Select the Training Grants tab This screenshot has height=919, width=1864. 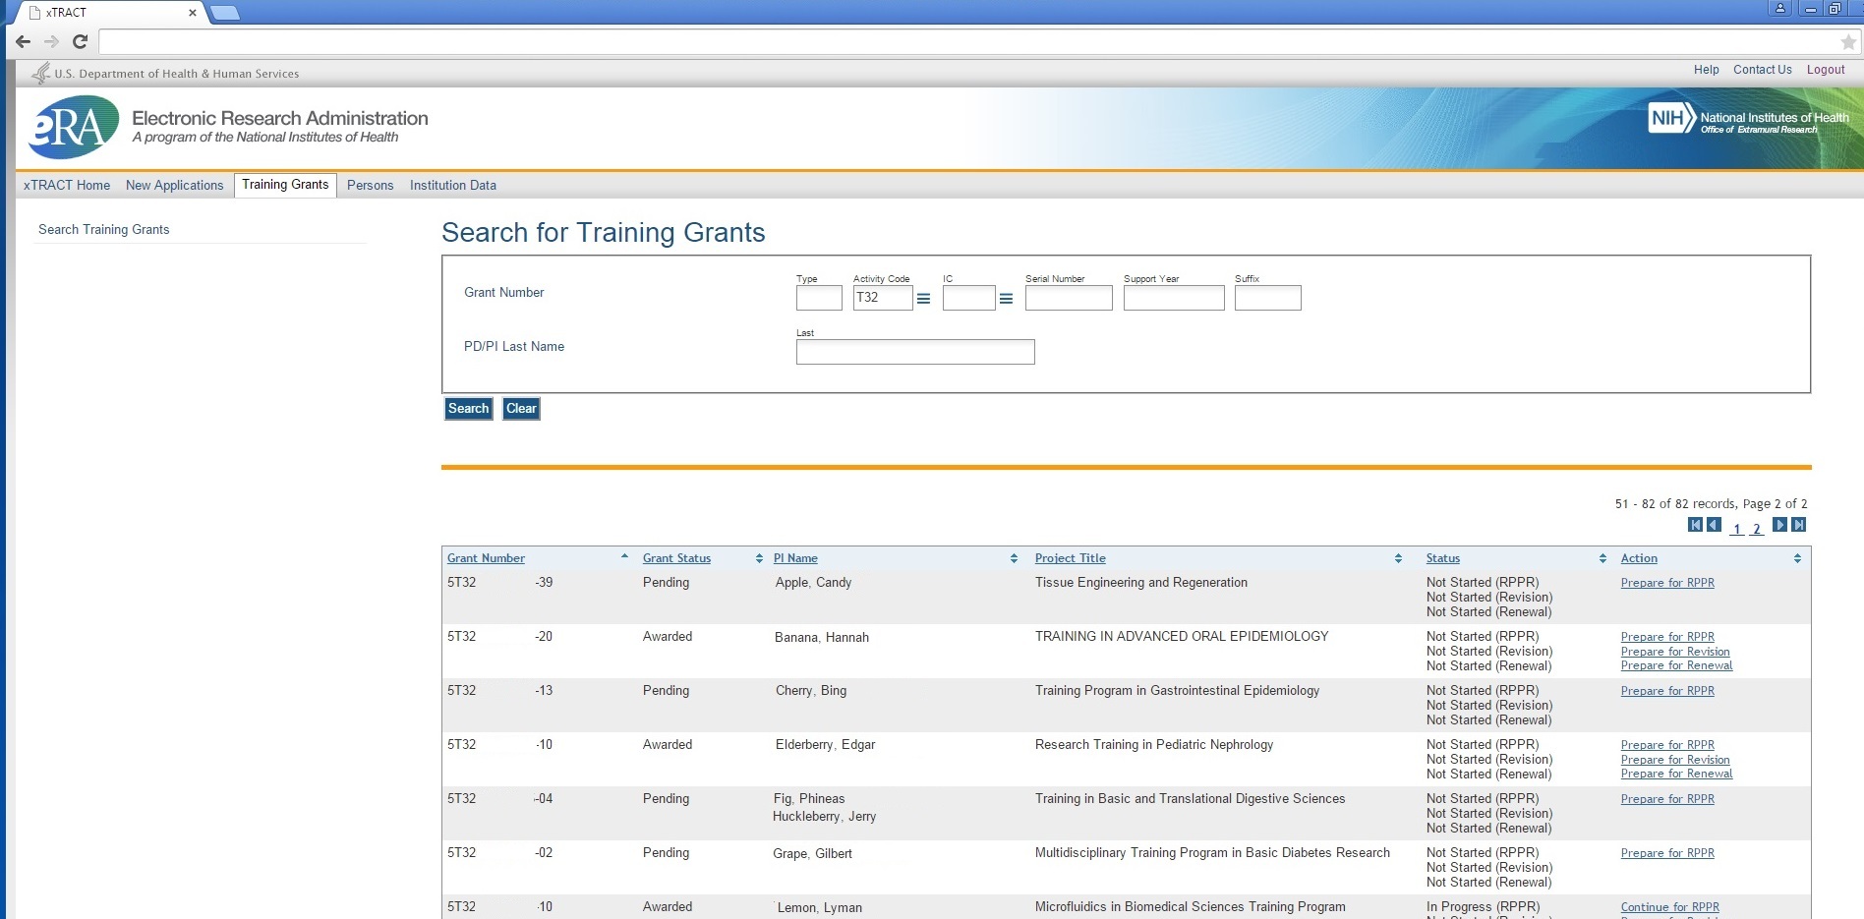(285, 185)
